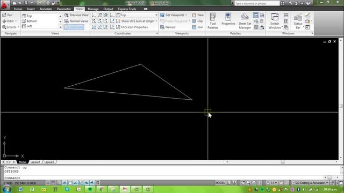Click the Zoom Extents magnifier icon
Viewport: 344px width, 193px height.
click(x=4, y=27)
